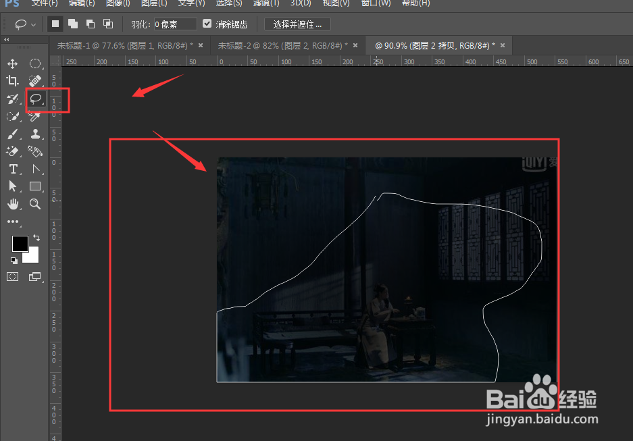Select the Convert Point tool right of the Type tool
This screenshot has height=441, width=633.
(36, 169)
